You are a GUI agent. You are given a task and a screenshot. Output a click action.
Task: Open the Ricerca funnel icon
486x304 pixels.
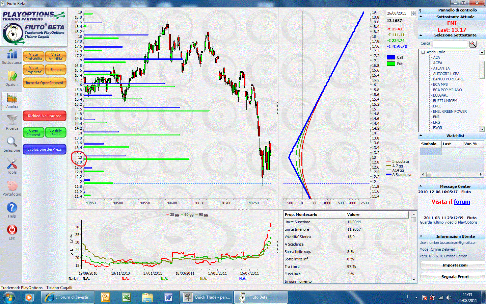(x=12, y=120)
